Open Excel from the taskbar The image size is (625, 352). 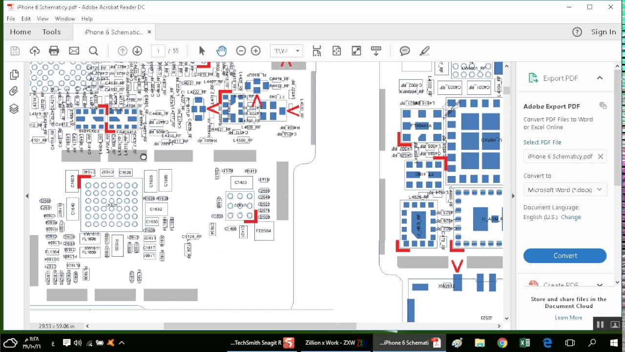[x=525, y=343]
